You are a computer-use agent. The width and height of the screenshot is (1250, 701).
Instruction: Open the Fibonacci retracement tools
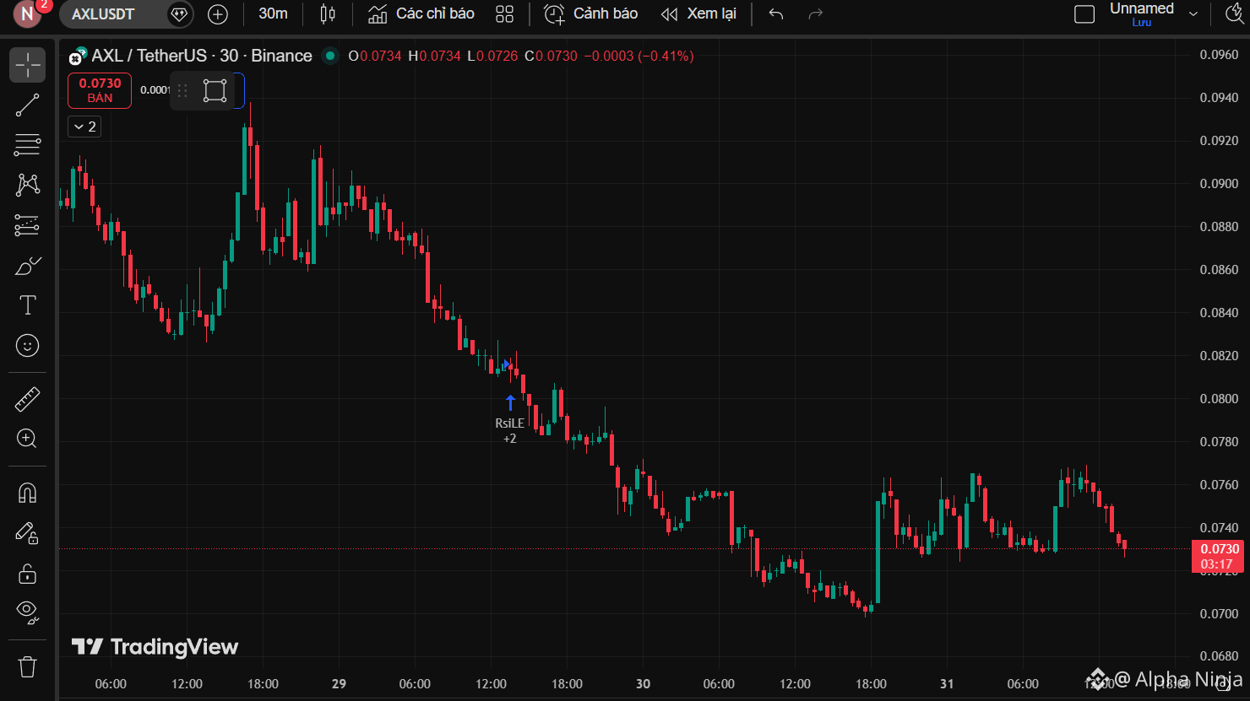click(27, 145)
